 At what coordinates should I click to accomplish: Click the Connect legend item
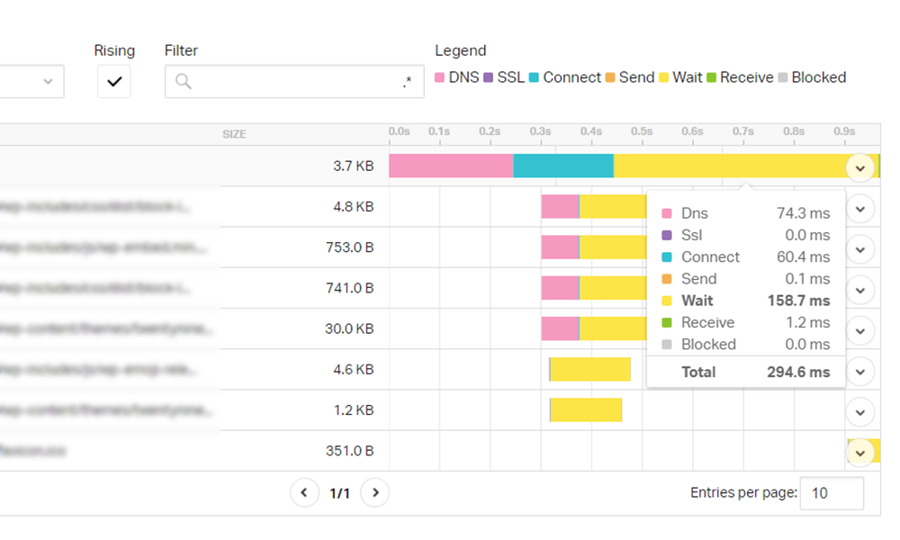(x=565, y=77)
